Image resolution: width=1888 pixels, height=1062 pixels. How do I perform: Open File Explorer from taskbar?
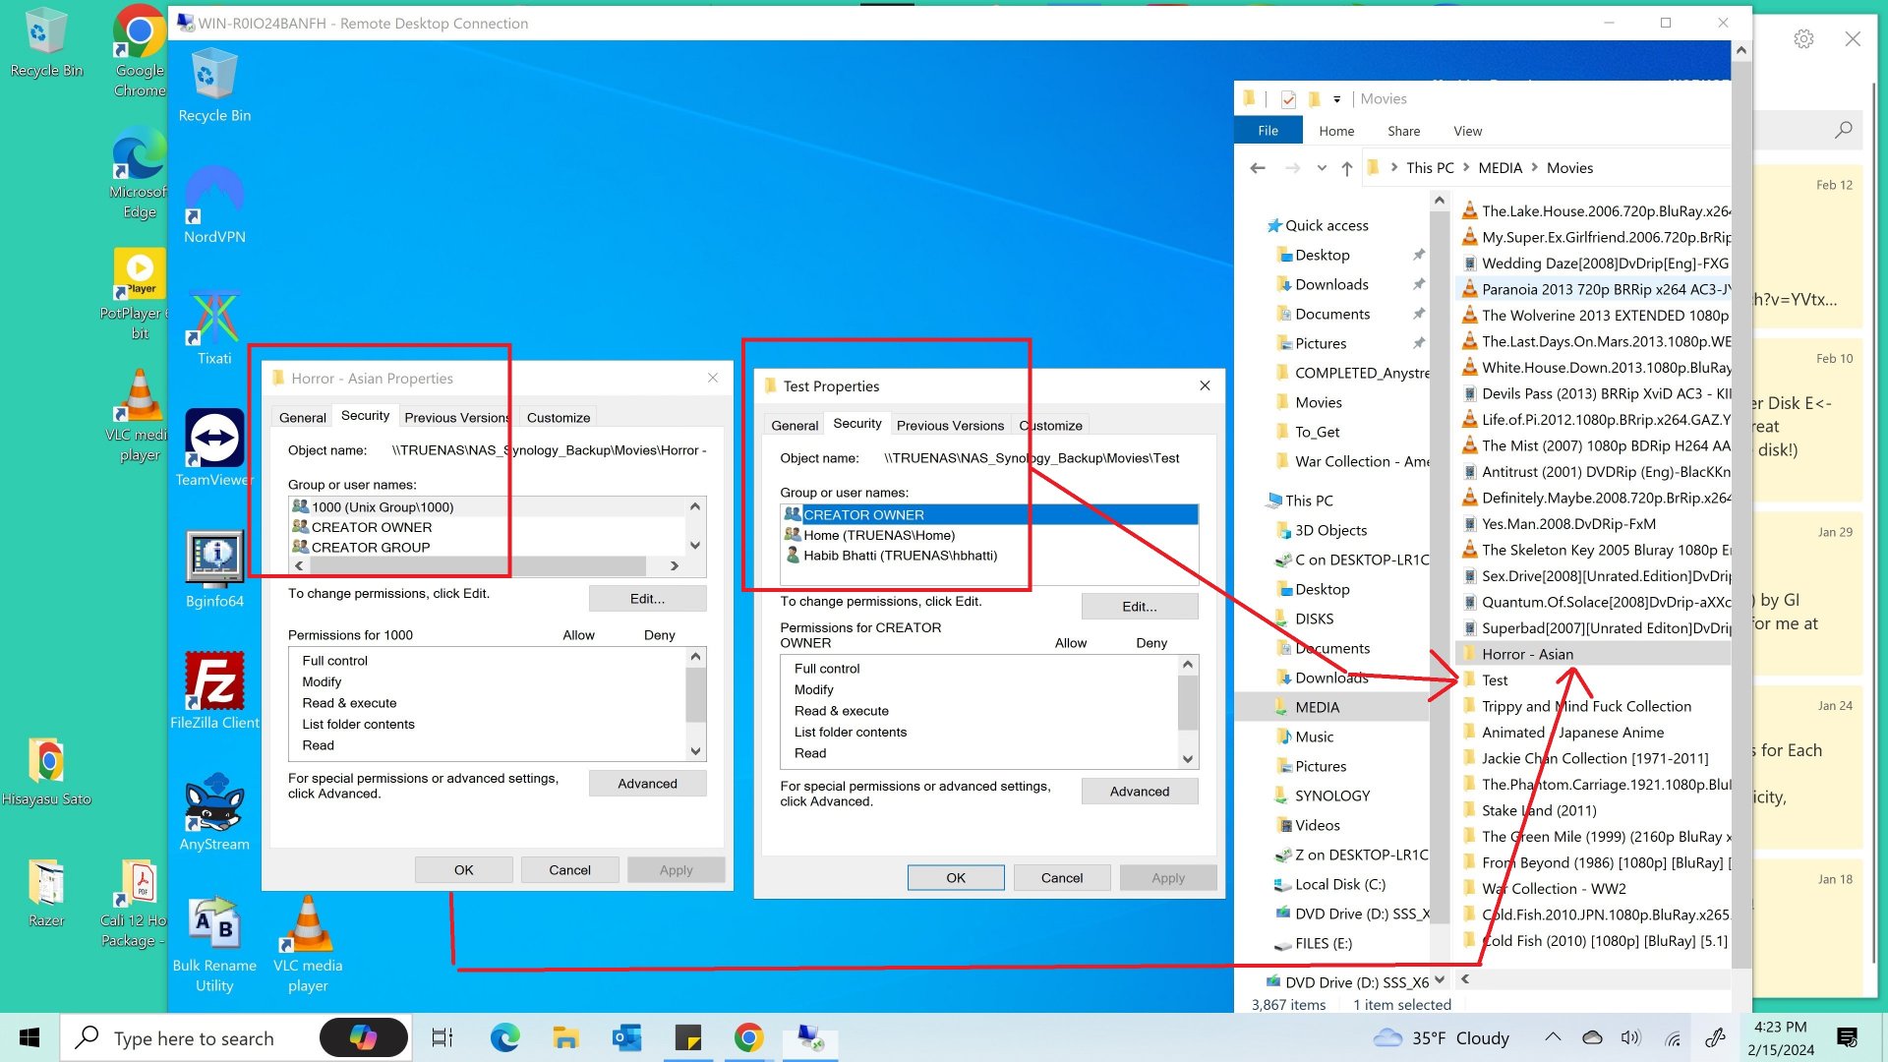pos(565,1037)
